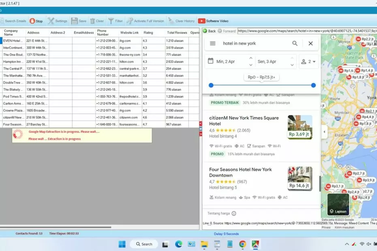Click the Wi-Fi system tray icon
This screenshot has height=251, width=377.
pyautogui.click(x=362, y=244)
